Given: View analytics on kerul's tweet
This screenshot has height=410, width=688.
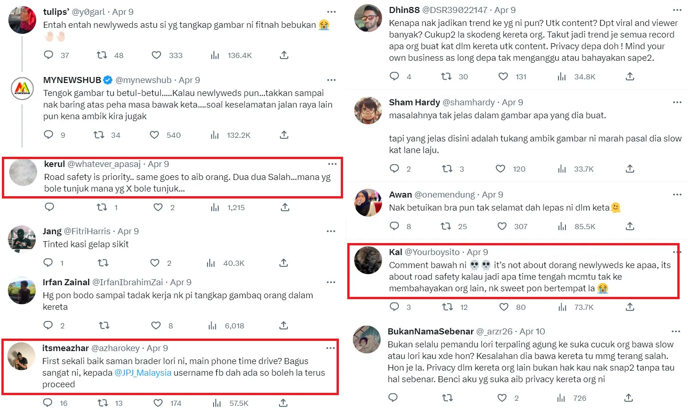Looking at the screenshot, I should [214, 207].
